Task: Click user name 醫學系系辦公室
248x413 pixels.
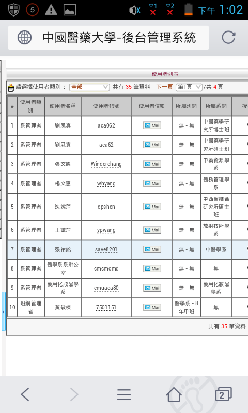Action: 63,268
